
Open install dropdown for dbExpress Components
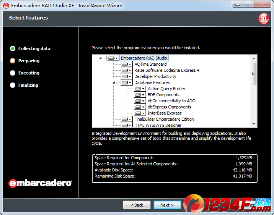coord(143,107)
